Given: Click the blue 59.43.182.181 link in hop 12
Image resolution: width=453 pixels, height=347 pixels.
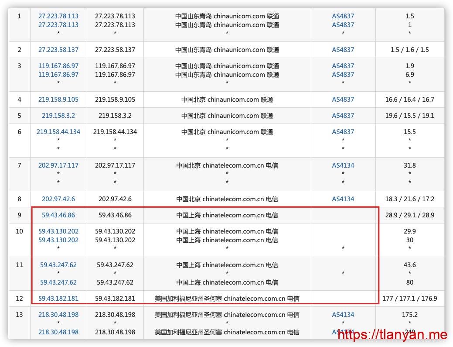Looking at the screenshot, I should click(x=58, y=299).
